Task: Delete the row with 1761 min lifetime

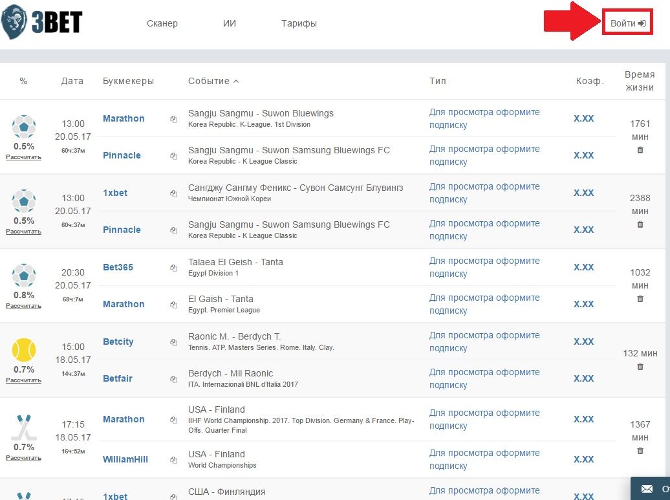Action: click(x=640, y=150)
